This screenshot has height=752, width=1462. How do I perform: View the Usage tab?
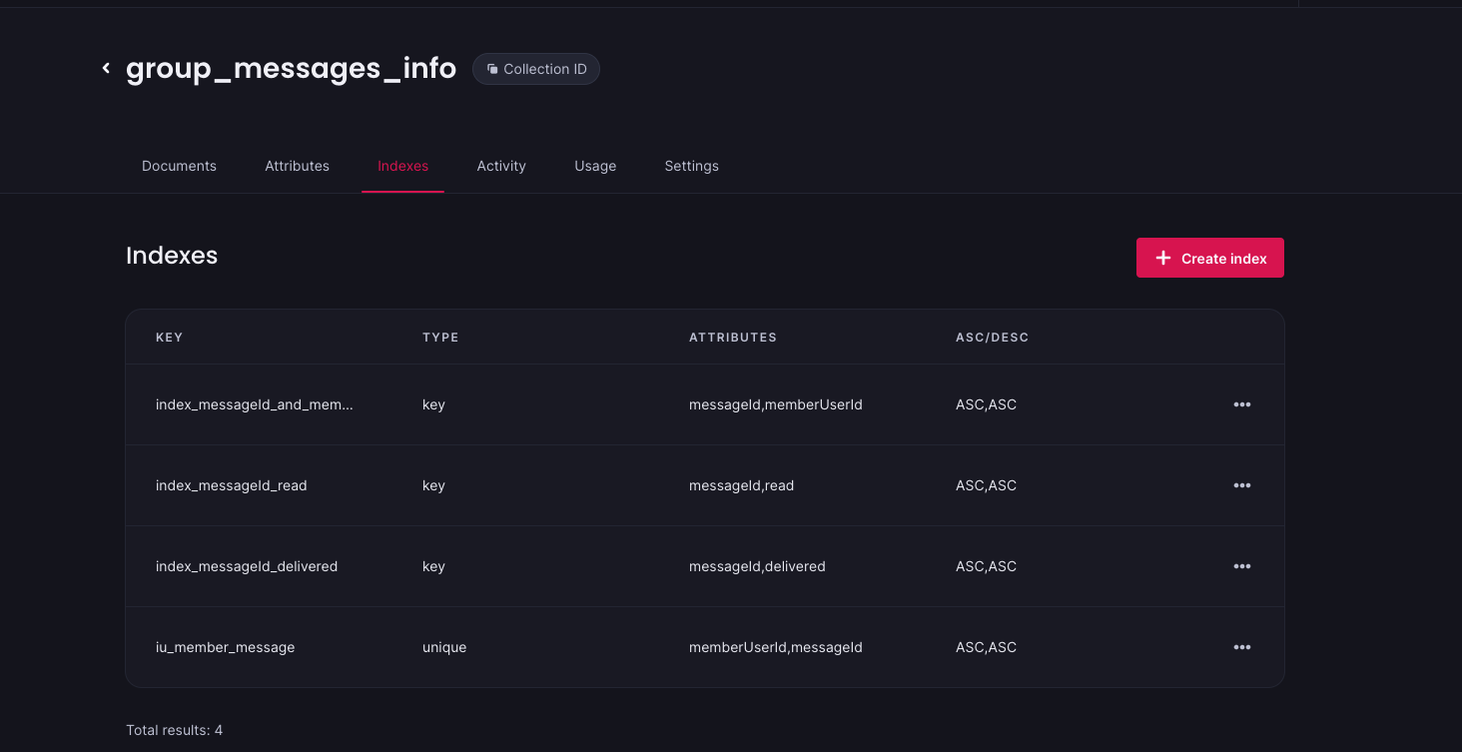595,166
